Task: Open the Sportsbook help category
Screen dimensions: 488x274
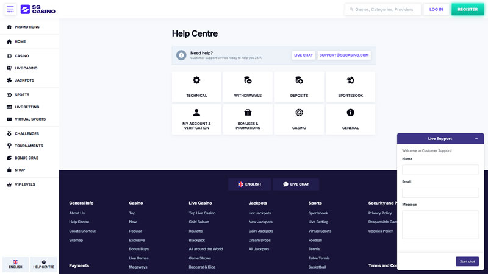Action: point(350,86)
